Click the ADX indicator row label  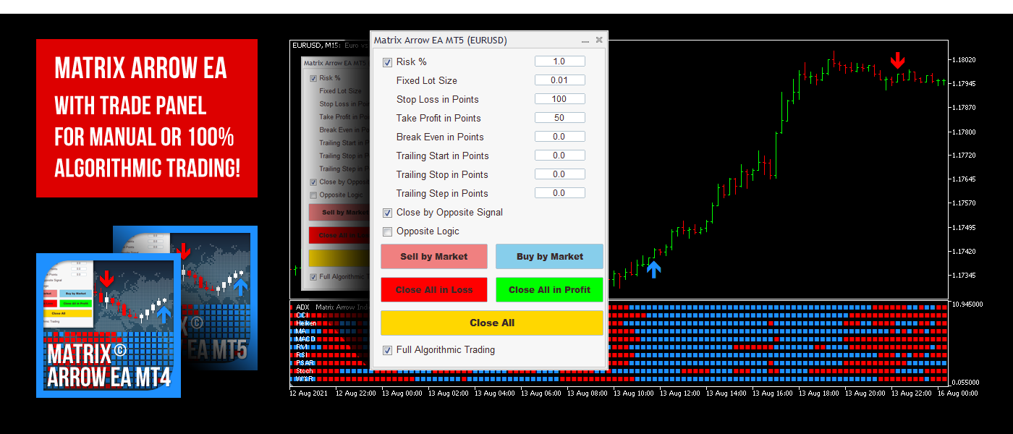point(302,307)
